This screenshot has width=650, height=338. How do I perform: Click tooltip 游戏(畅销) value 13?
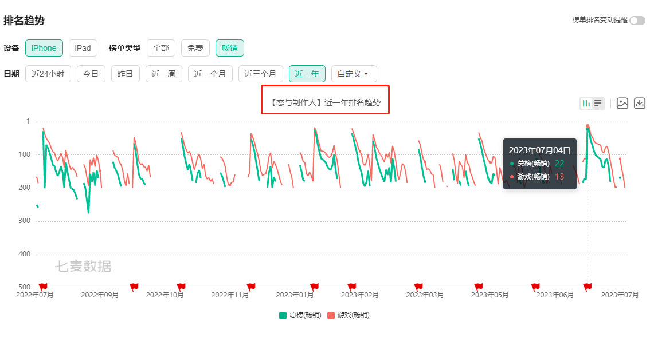[559, 177]
